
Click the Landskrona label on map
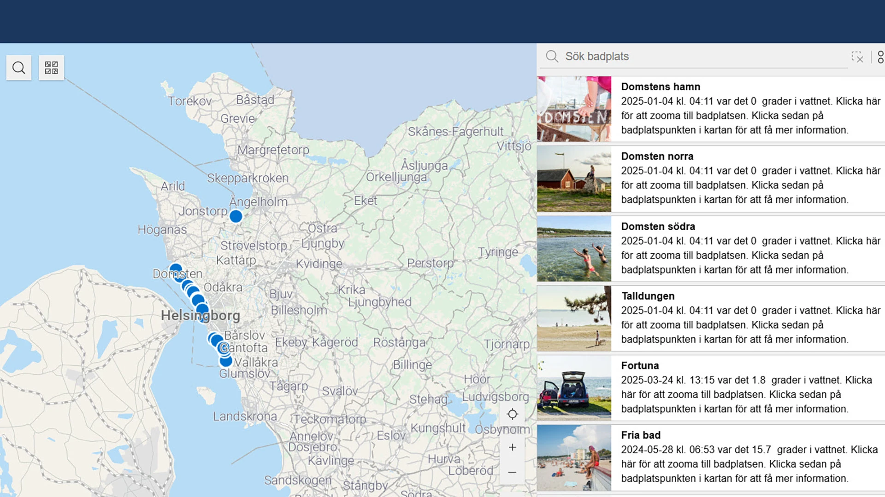pyautogui.click(x=245, y=416)
